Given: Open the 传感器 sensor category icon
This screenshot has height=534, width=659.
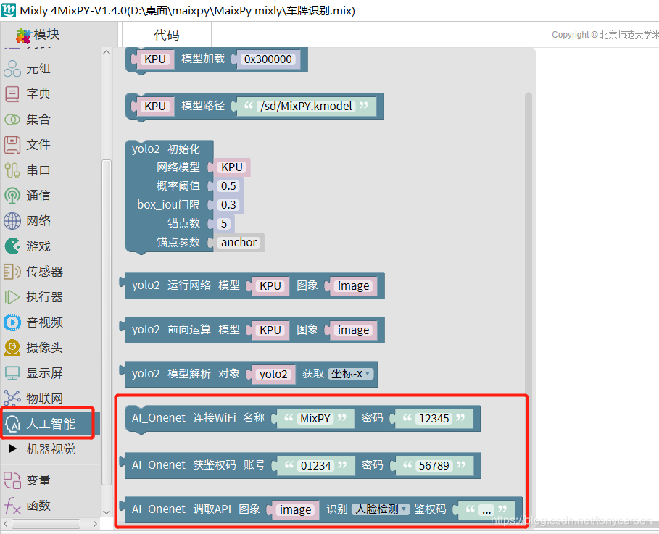Looking at the screenshot, I should [x=12, y=272].
